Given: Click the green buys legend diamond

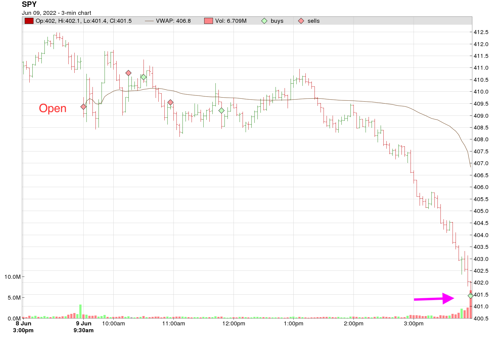Looking at the screenshot, I should point(264,21).
